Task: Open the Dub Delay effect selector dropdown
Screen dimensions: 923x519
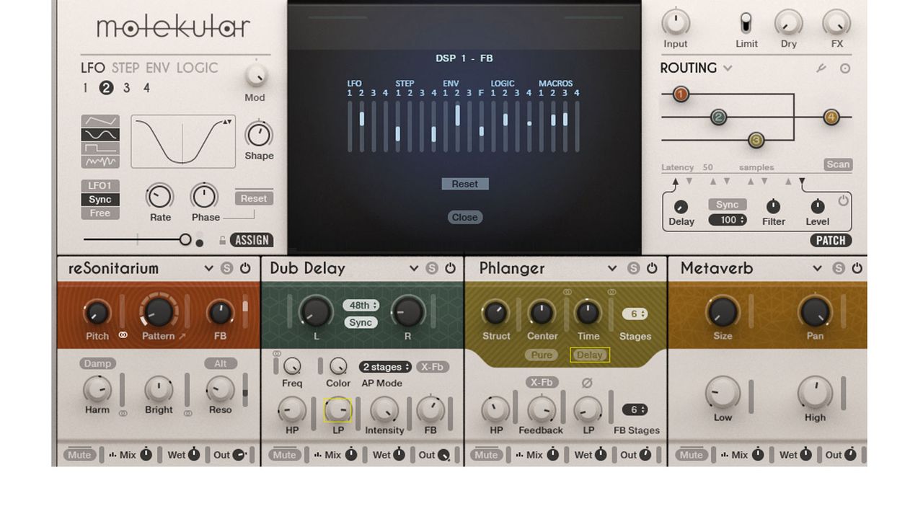Action: click(413, 268)
